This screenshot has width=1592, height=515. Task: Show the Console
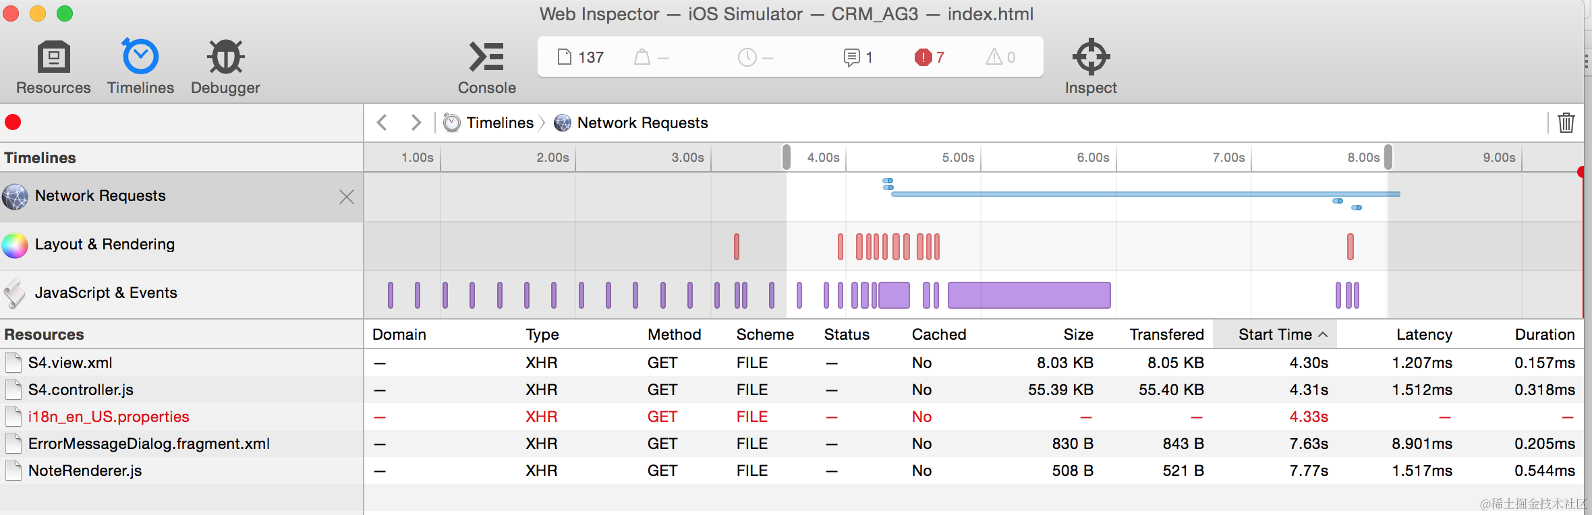point(486,67)
